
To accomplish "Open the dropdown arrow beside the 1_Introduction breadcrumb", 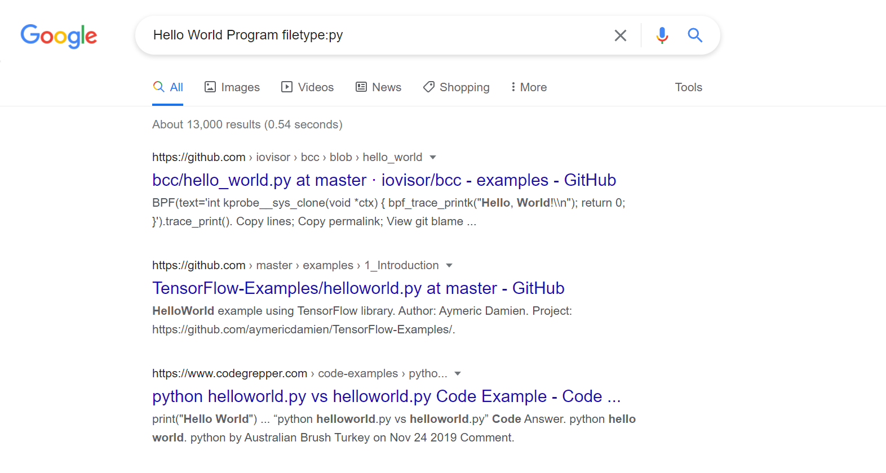I will pos(449,266).
